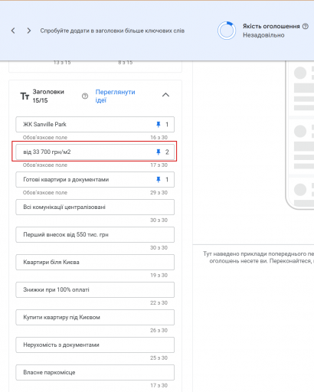Unpin the ЖК Sanville Park headline

pos(159,124)
